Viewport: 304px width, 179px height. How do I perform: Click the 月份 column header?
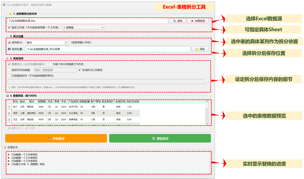click(x=50, y=102)
